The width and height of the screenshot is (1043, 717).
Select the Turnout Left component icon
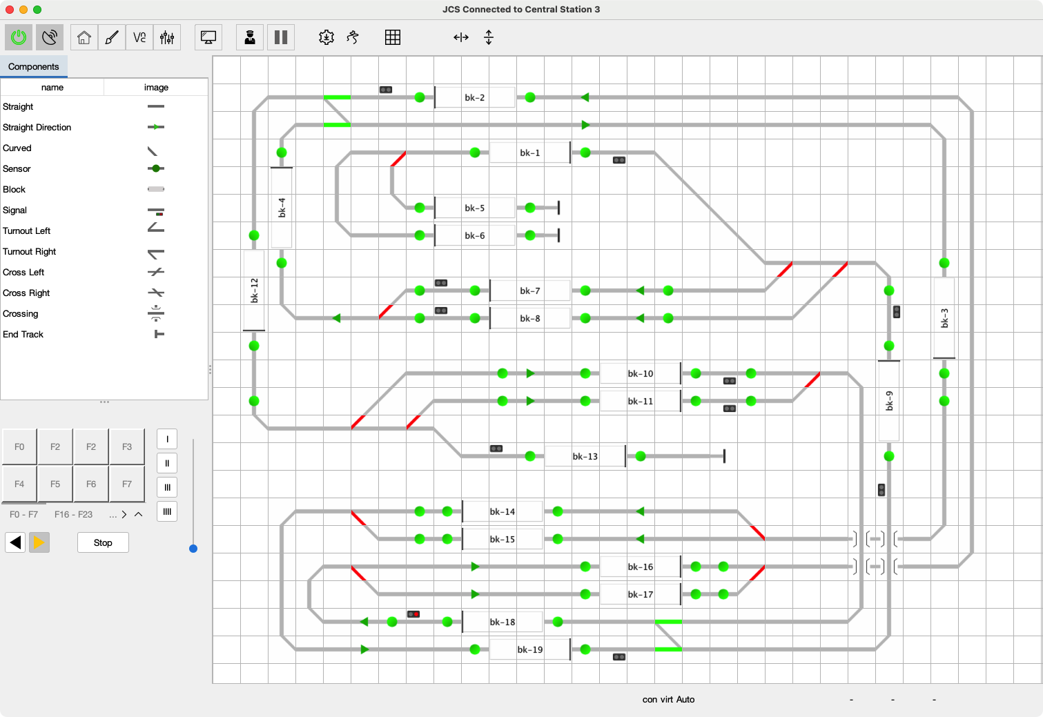click(156, 227)
